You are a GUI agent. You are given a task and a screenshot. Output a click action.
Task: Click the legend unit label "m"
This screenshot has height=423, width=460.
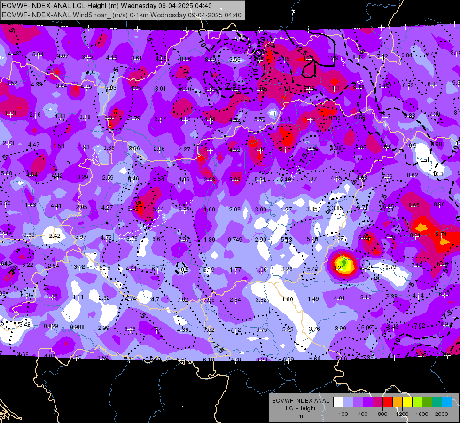pos(301,416)
